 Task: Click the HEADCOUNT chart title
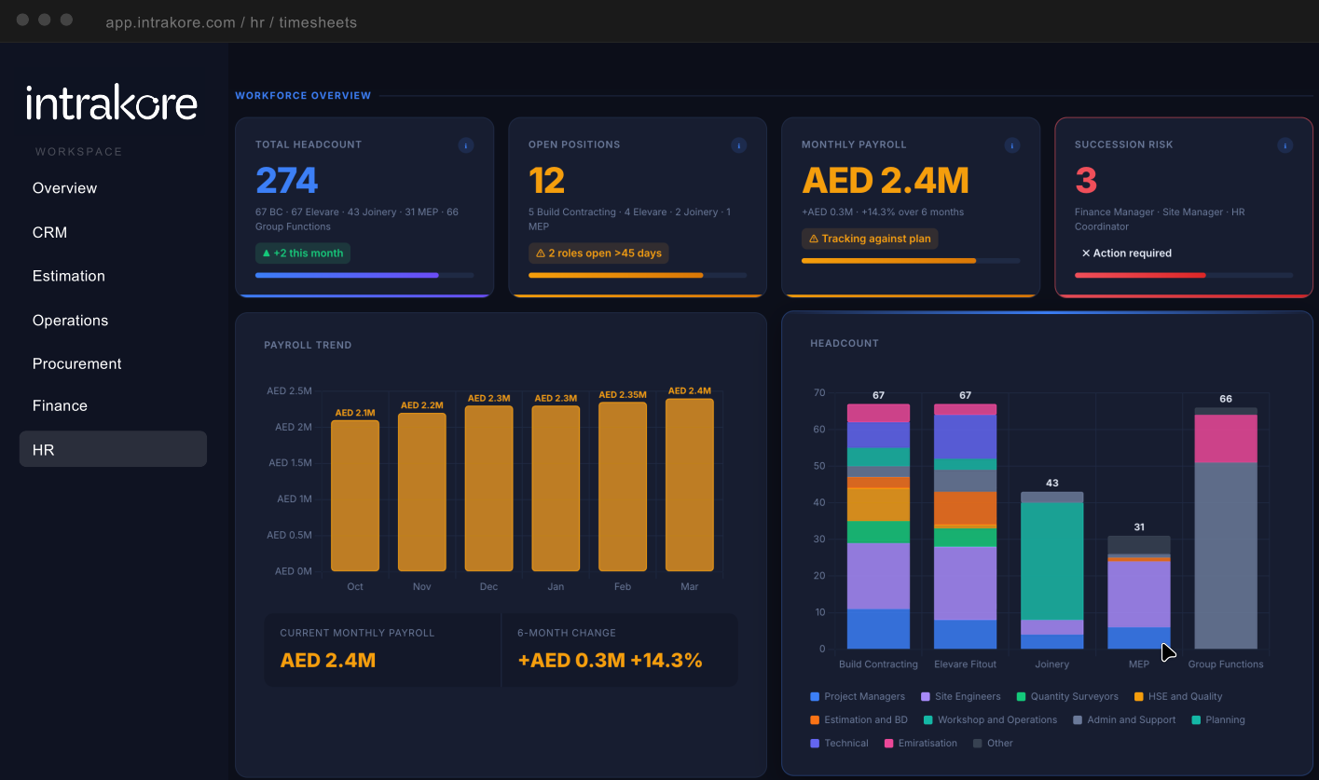[x=845, y=343]
